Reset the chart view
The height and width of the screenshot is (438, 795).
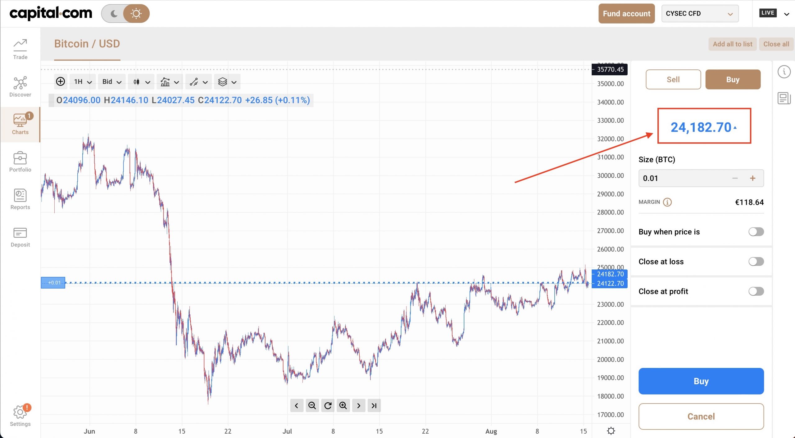[x=328, y=405]
